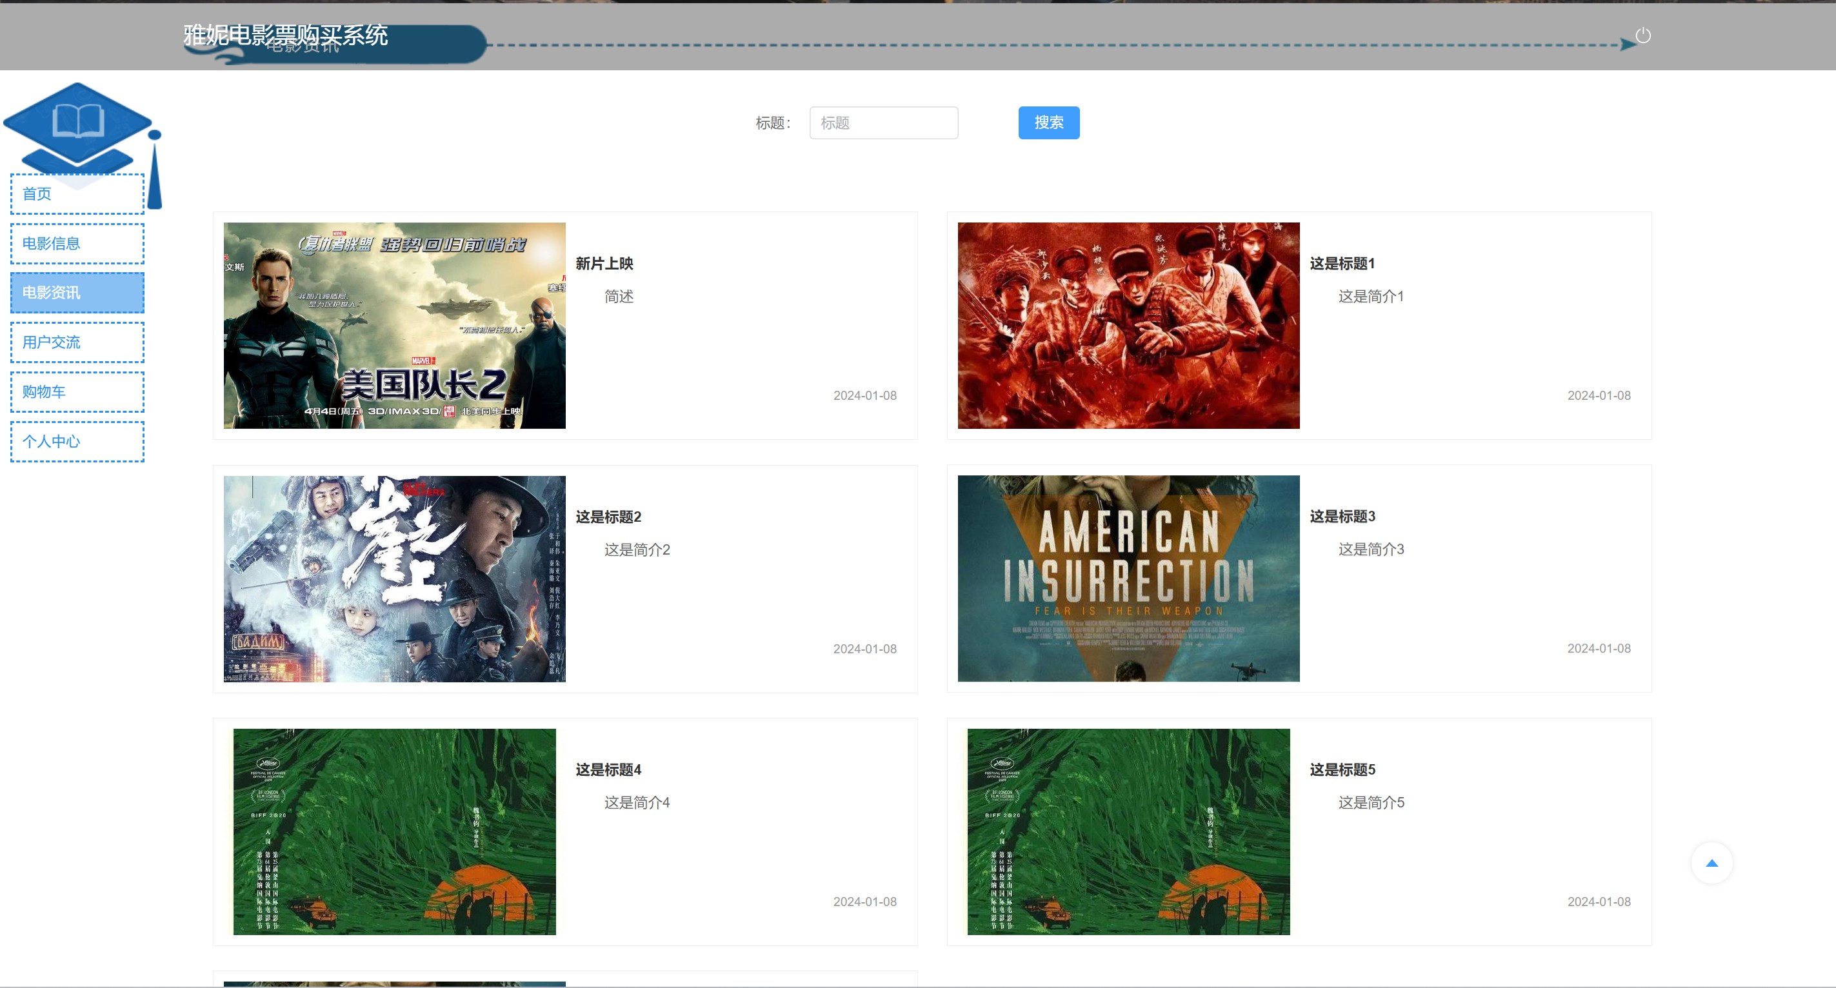The width and height of the screenshot is (1836, 988).
Task: Click the 标题 search input field
Action: click(x=883, y=123)
